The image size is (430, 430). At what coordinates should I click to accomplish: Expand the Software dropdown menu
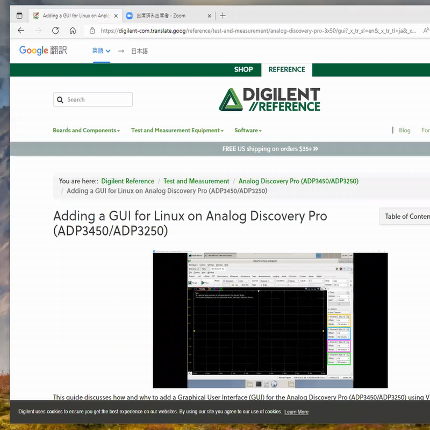(x=248, y=131)
